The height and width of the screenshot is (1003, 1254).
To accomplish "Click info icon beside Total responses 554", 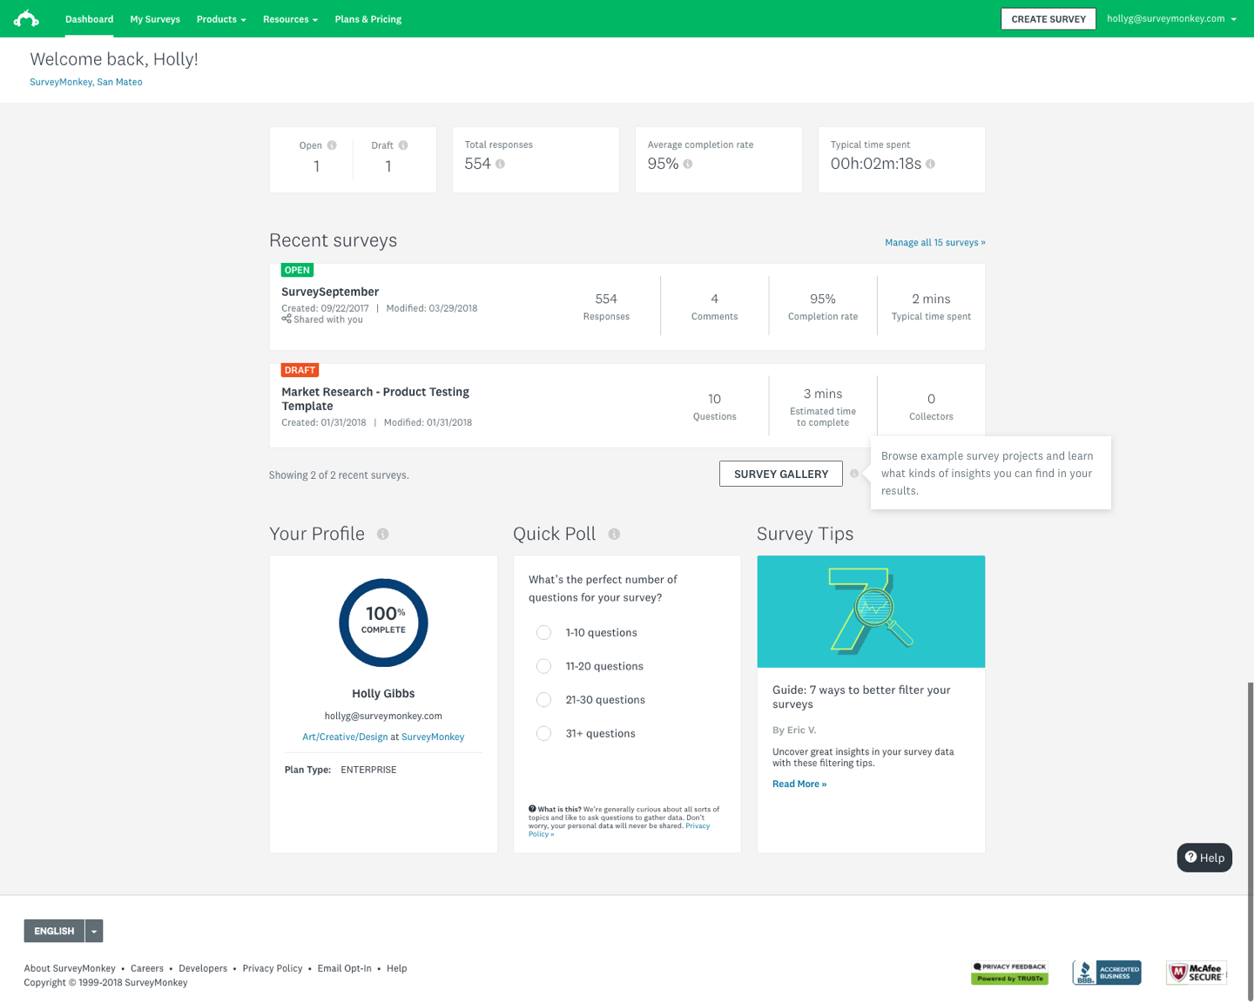I will tap(501, 164).
